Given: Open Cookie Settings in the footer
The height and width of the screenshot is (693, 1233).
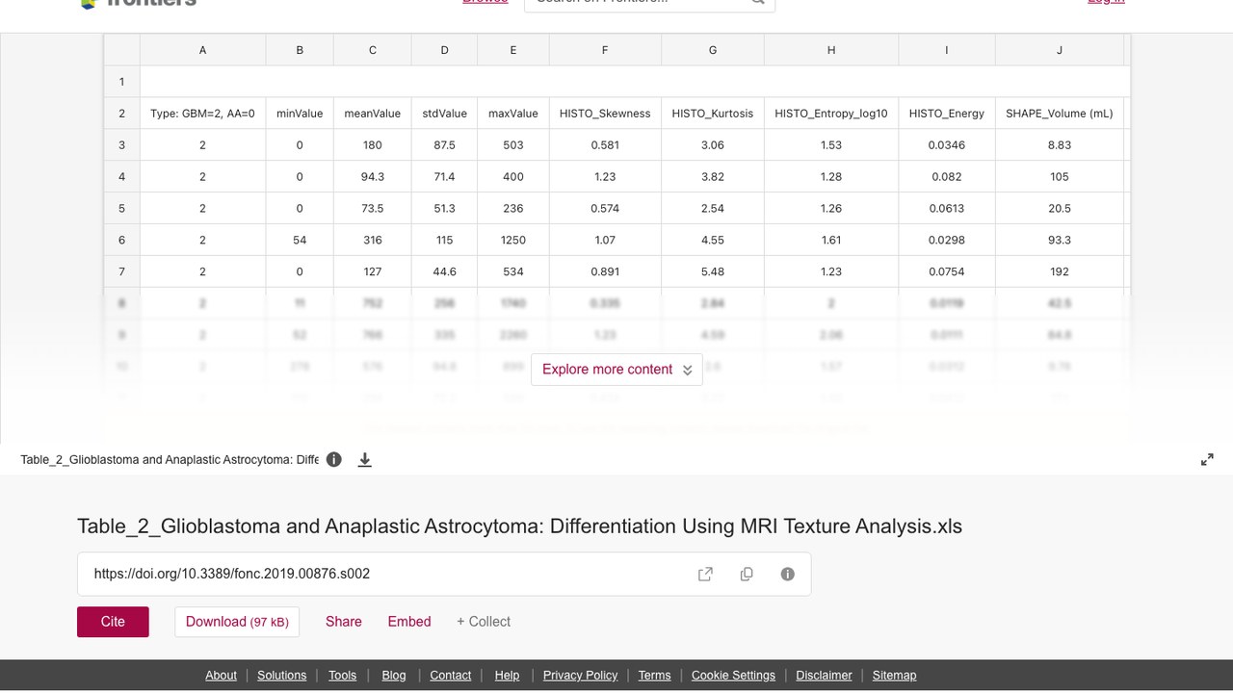Looking at the screenshot, I should 733,676.
